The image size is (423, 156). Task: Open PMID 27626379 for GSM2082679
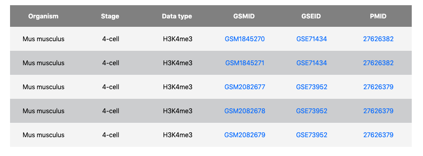click(378, 135)
